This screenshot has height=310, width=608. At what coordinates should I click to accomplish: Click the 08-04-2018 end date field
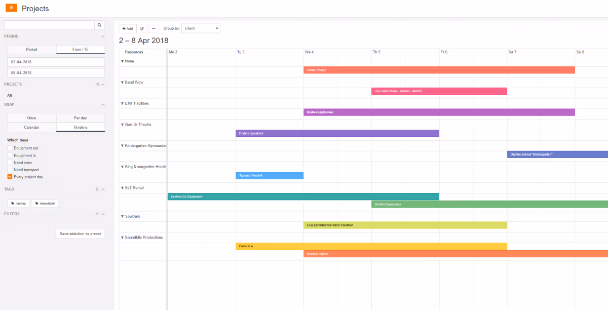[x=56, y=73]
